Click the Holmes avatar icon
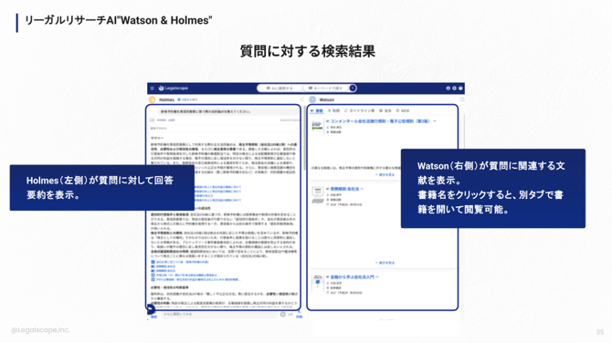 coord(153,99)
